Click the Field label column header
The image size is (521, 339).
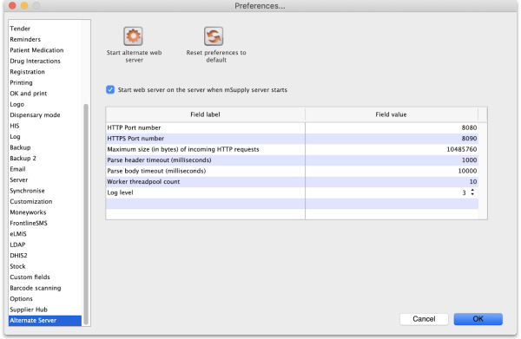(x=205, y=114)
